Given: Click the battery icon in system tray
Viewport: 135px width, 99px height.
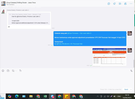Looking at the screenshot, I should [115, 96].
